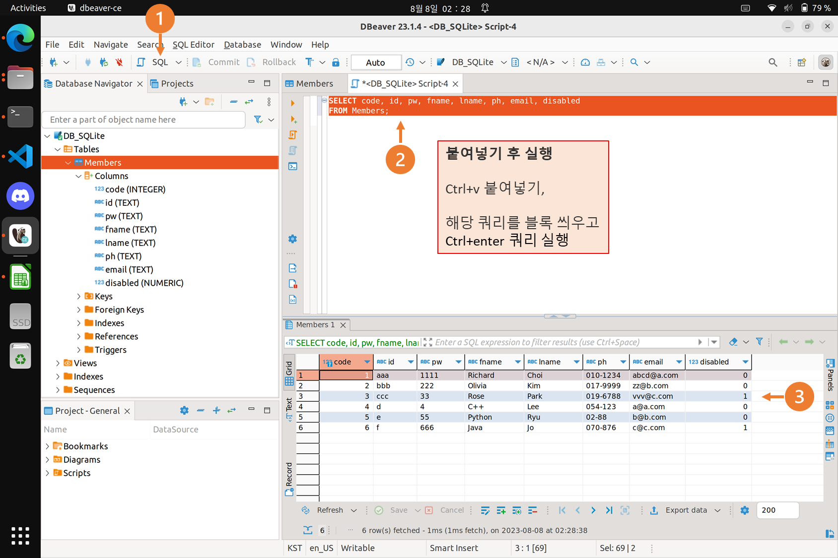
Task: Go to next row arrow icon
Action: coord(593,510)
